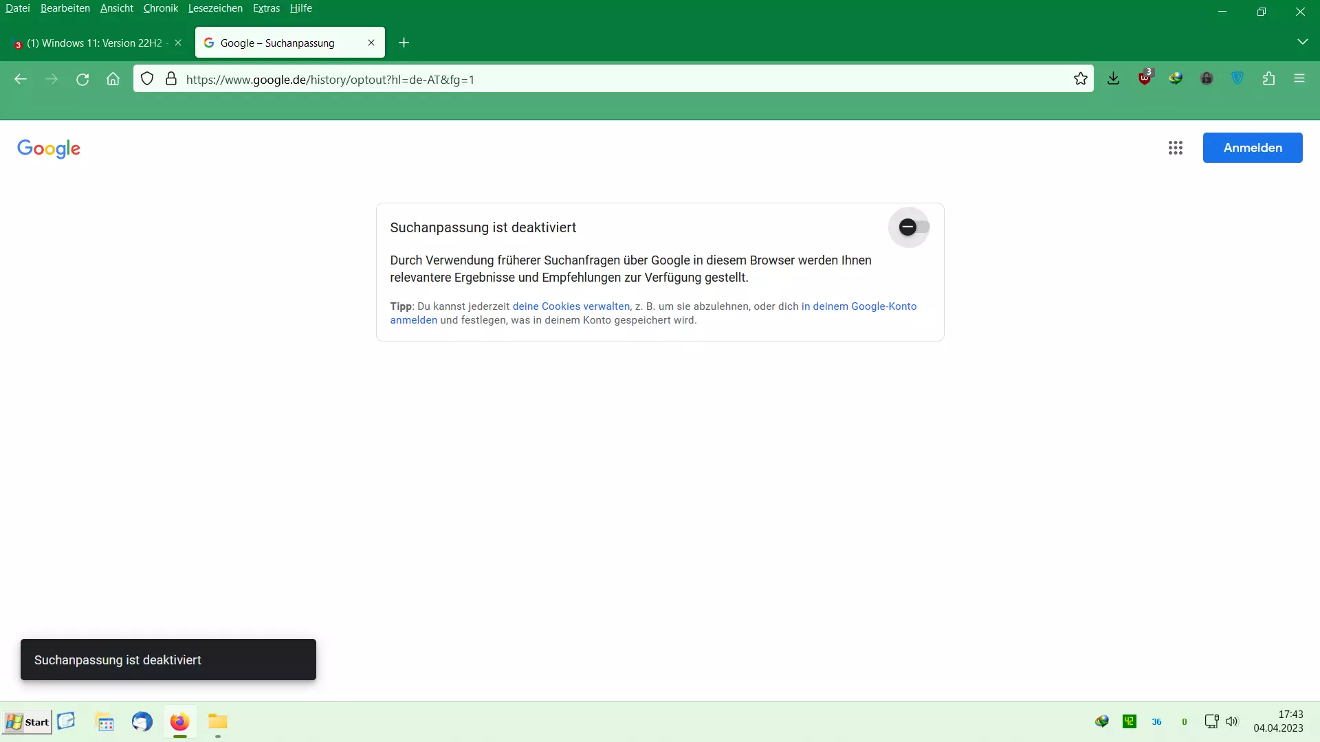Follow 'in deinem Google-Konto' link

coord(859,306)
